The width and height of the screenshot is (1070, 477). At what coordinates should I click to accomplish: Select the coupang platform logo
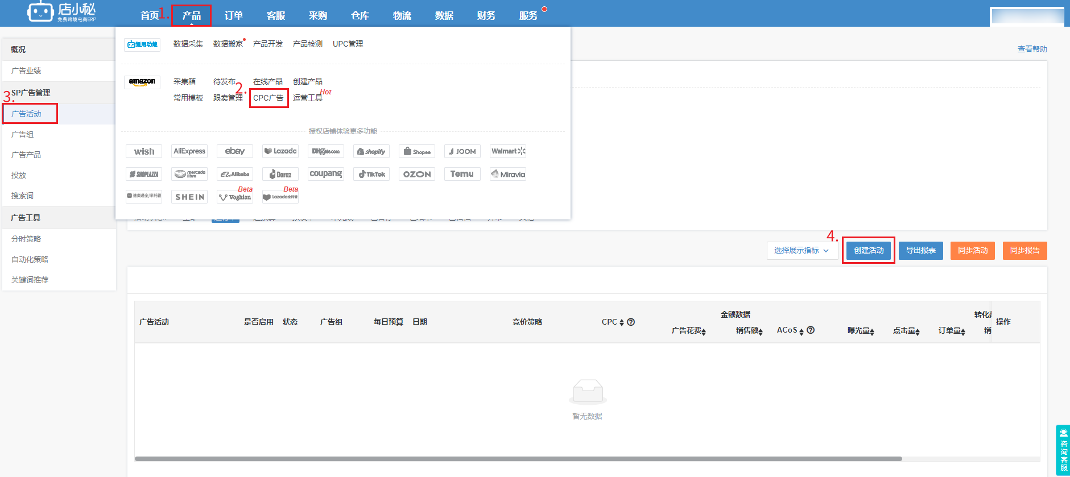[x=326, y=174]
